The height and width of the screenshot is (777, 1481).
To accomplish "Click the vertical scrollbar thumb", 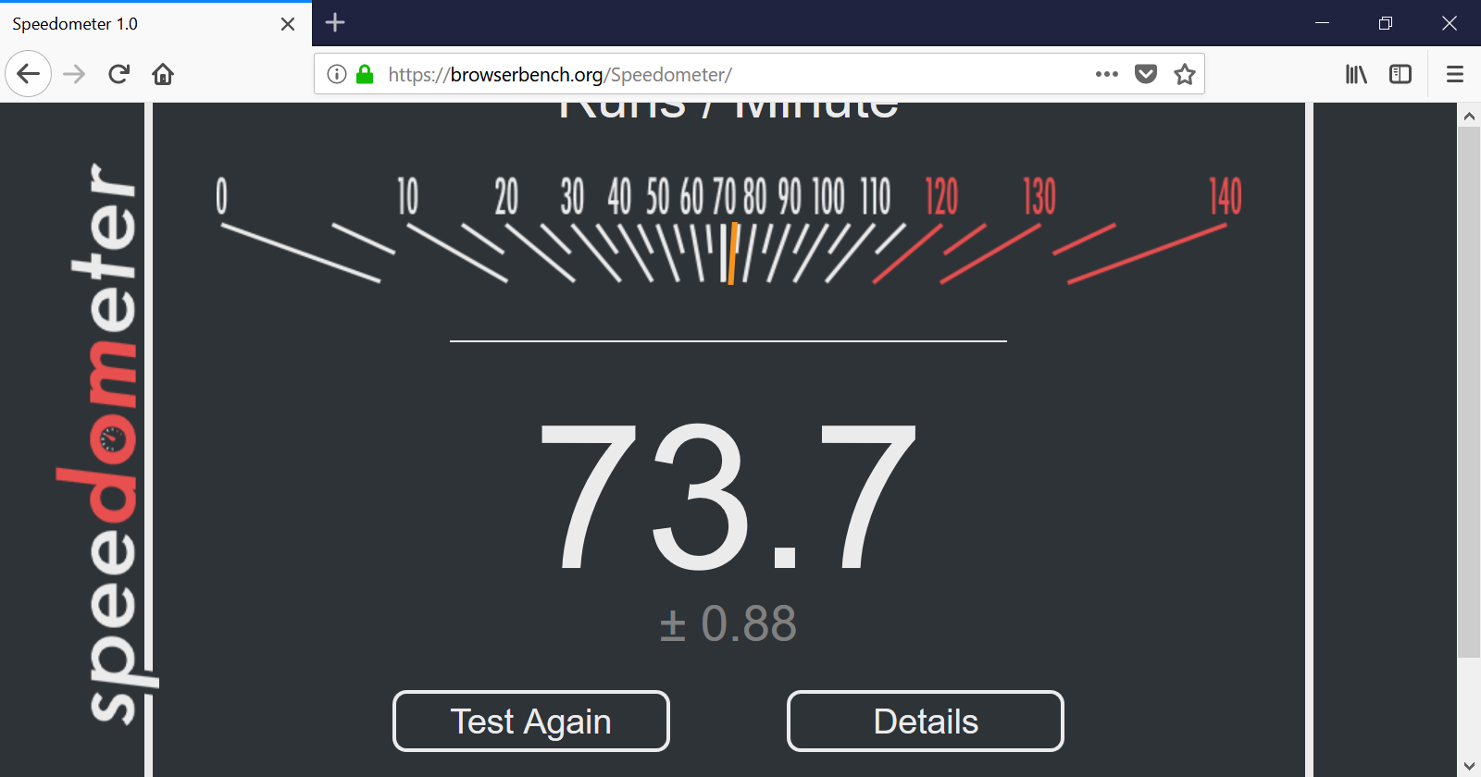I will point(1469,392).
